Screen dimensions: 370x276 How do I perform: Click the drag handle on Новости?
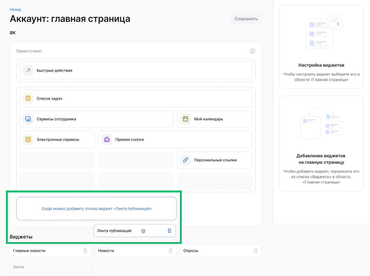click(170, 251)
